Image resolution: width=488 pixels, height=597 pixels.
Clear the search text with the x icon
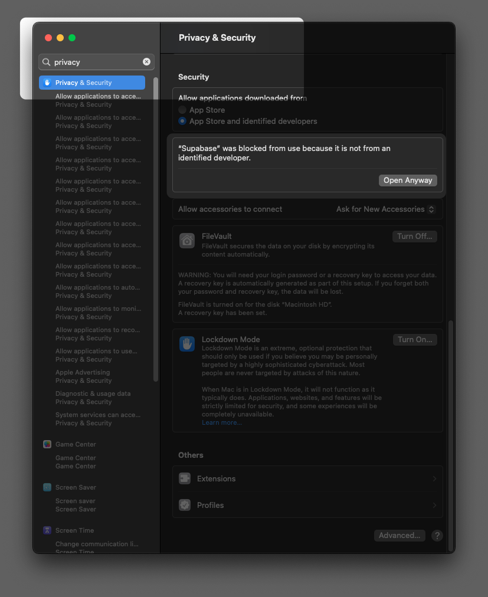146,62
